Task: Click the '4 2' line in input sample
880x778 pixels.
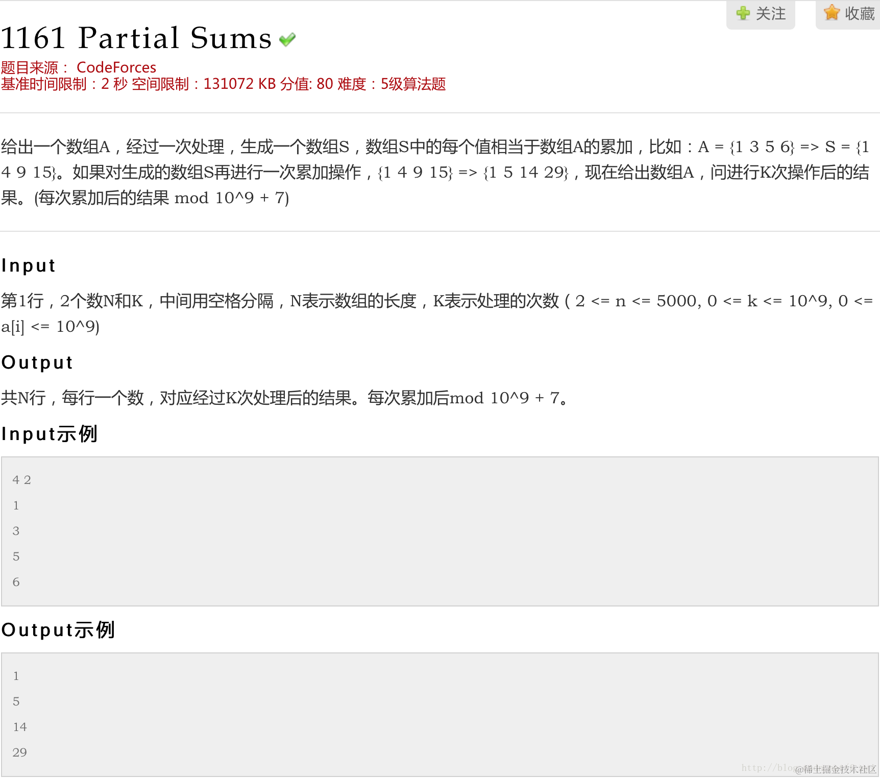Action: click(22, 480)
